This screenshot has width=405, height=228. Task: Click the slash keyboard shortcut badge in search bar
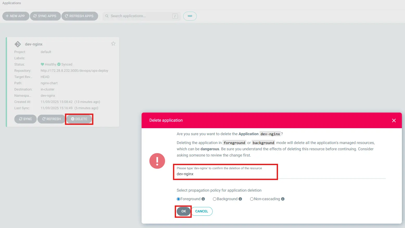175,16
